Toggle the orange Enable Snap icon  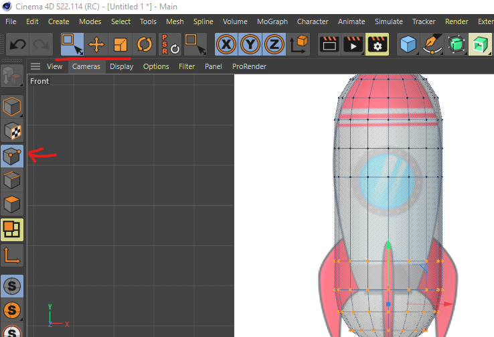tap(12, 310)
